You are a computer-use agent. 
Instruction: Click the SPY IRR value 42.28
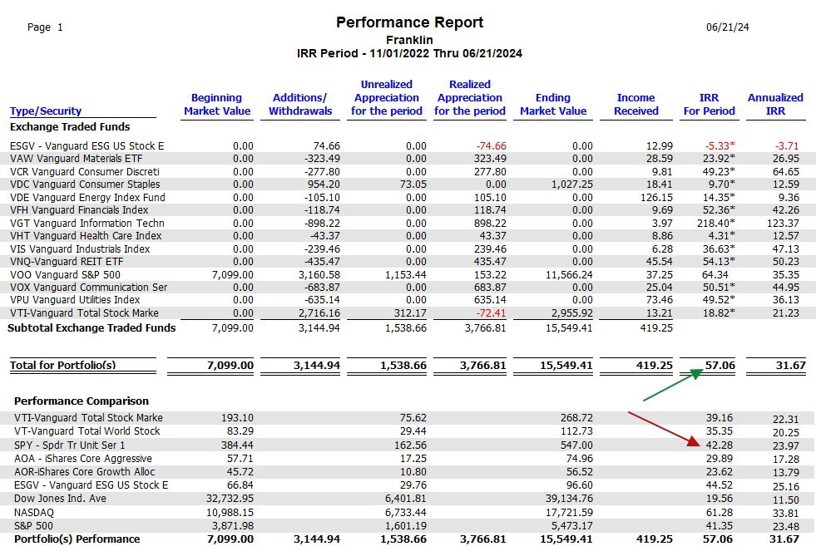tap(720, 445)
